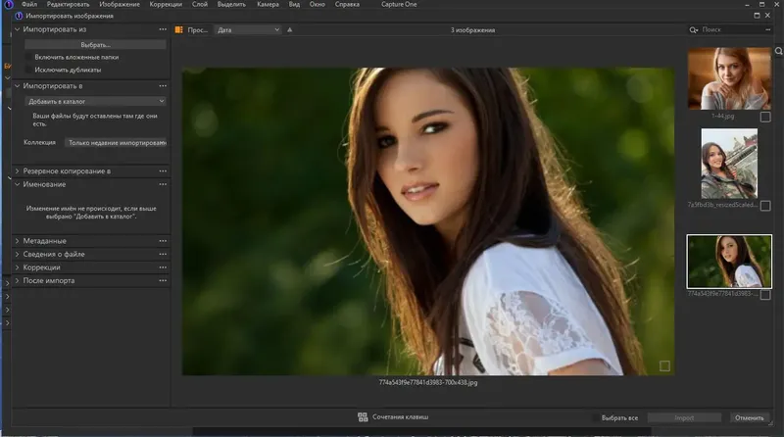Toggle sort direction arrow next to Дата
Image resolution: width=784 pixels, height=437 pixels.
[x=290, y=30]
